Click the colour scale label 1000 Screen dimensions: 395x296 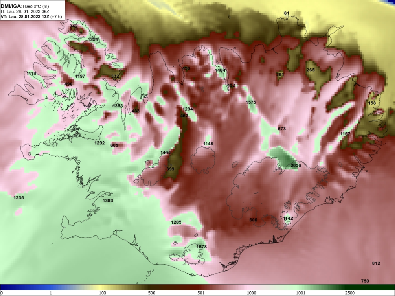click(252, 293)
